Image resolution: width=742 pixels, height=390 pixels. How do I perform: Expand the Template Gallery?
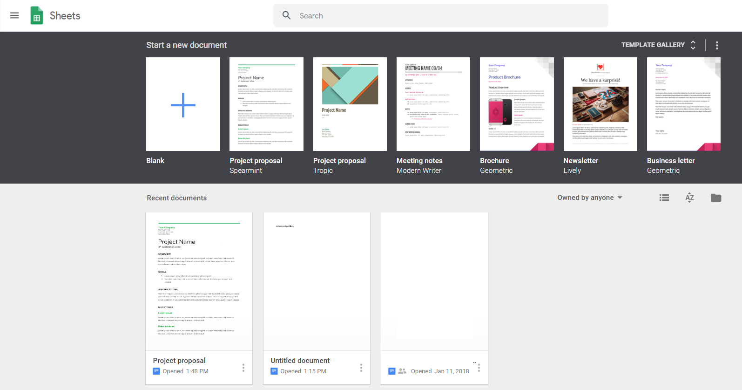pos(658,45)
